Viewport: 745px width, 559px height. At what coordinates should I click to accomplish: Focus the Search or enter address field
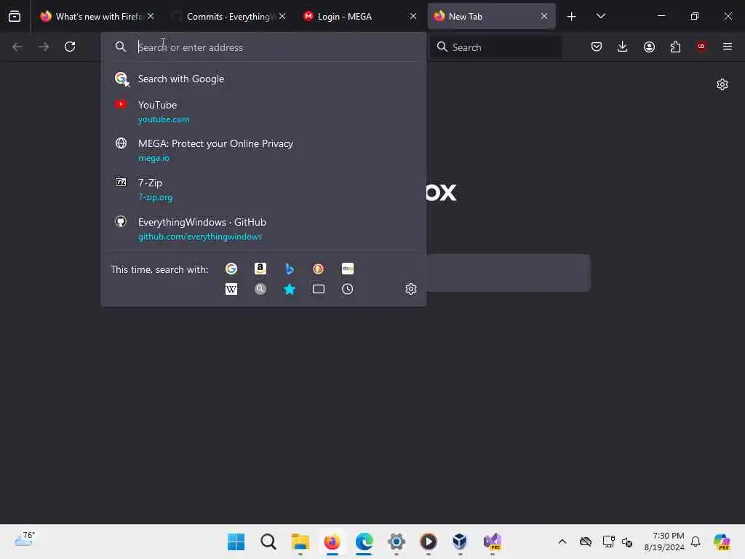click(263, 47)
